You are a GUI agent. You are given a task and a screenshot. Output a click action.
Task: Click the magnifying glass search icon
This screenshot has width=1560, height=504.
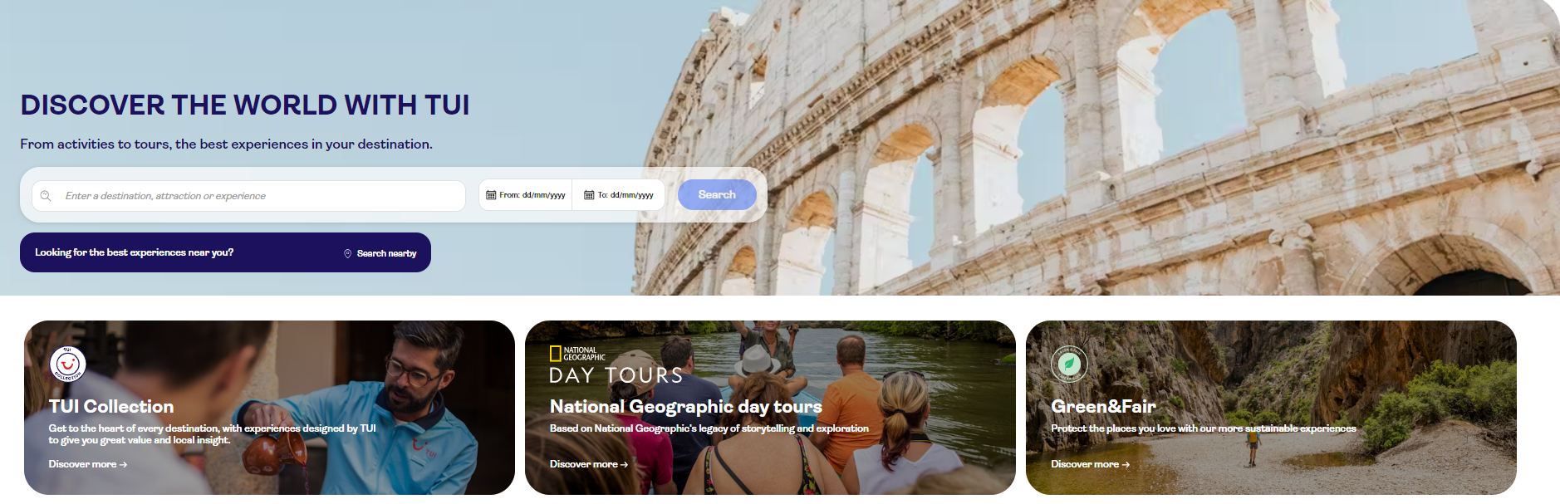tap(46, 196)
